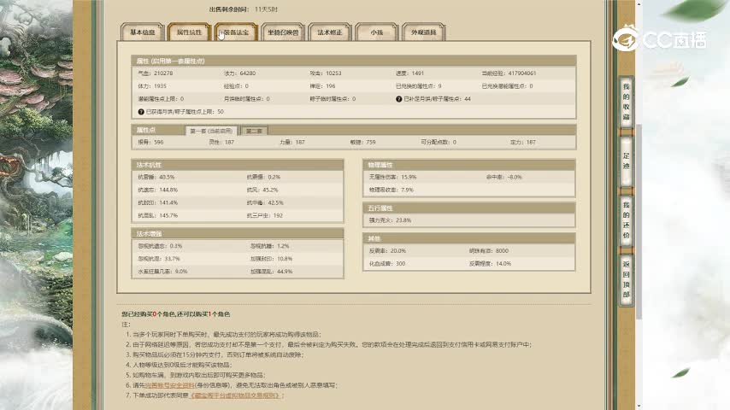
Task: Click the page vertical scrollbar
Action: (639, 221)
